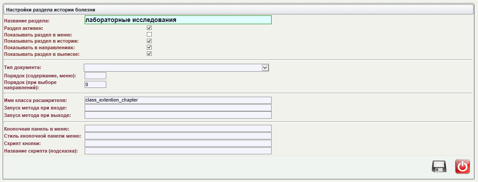Image resolution: width=478 pixels, height=182 pixels.
Task: Click the floppy disk save icon
Action: pyautogui.click(x=439, y=167)
